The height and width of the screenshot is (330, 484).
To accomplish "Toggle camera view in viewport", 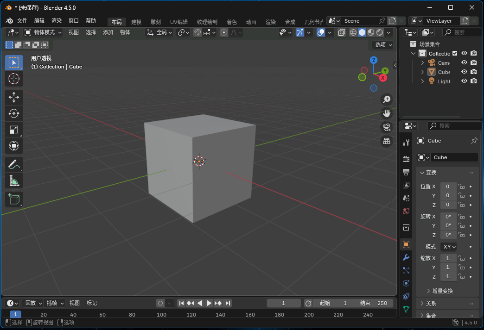I will point(387,127).
